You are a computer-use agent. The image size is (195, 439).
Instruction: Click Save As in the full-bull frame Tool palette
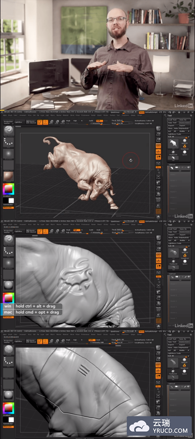(x=185, y=120)
